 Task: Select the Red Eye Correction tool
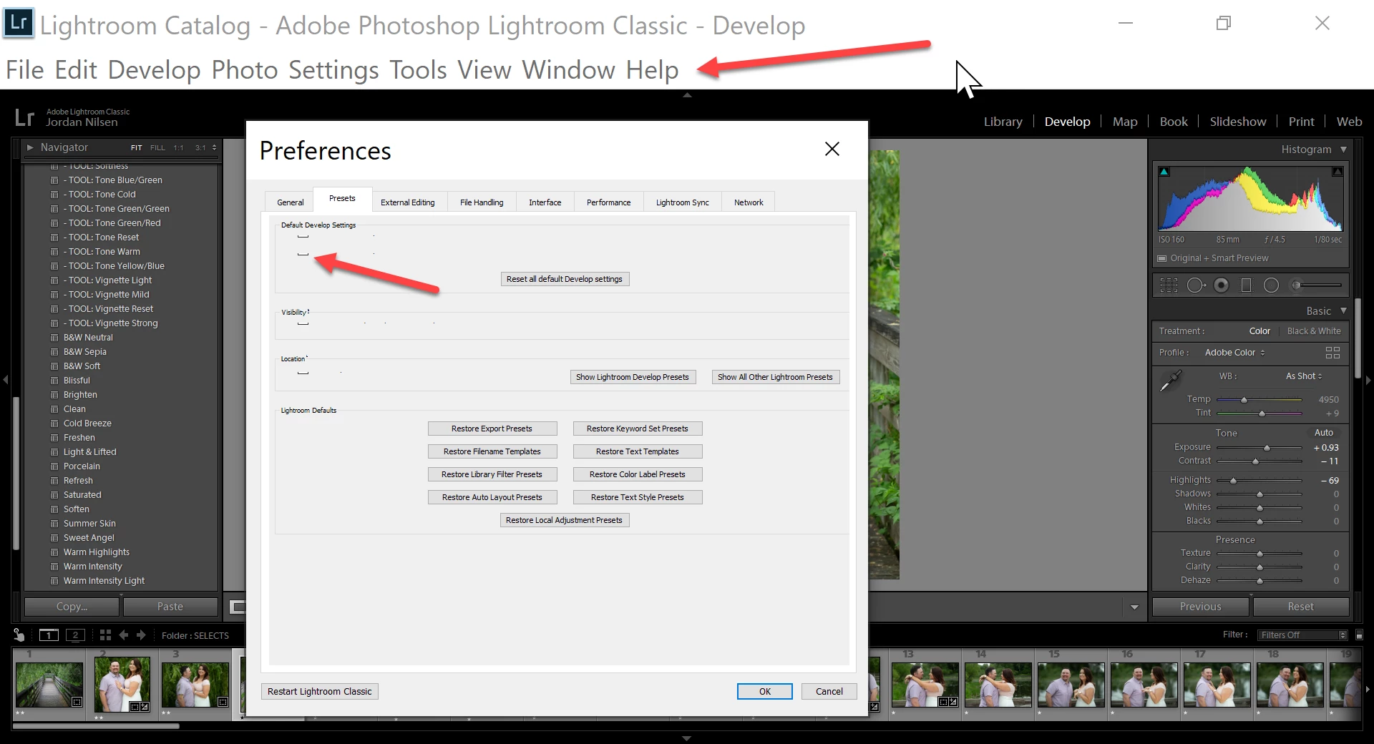tap(1222, 285)
